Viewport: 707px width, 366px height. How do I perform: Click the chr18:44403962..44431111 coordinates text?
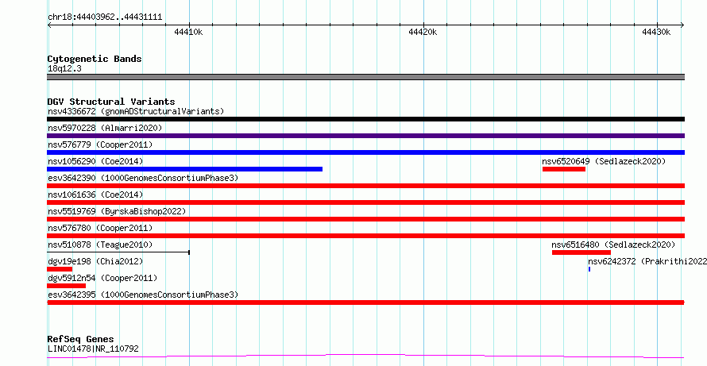tap(105, 17)
